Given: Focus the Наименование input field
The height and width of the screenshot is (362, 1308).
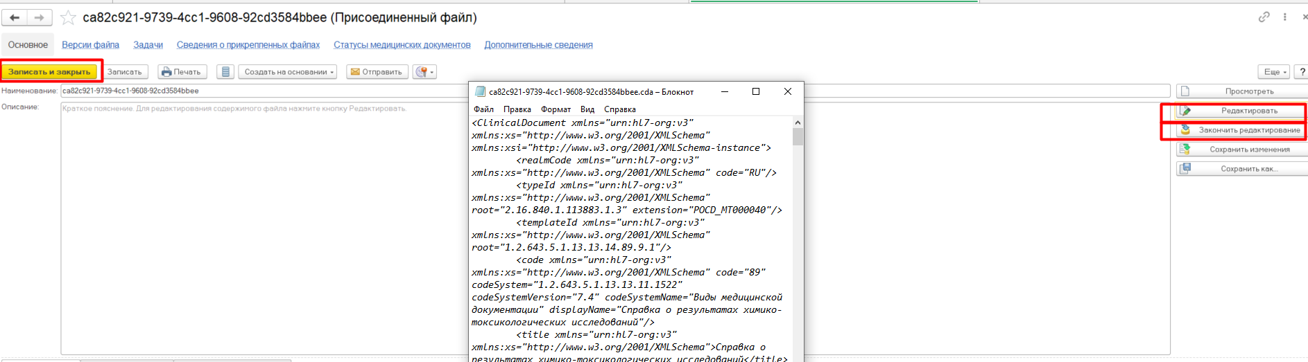Looking at the screenshot, I should point(264,91).
